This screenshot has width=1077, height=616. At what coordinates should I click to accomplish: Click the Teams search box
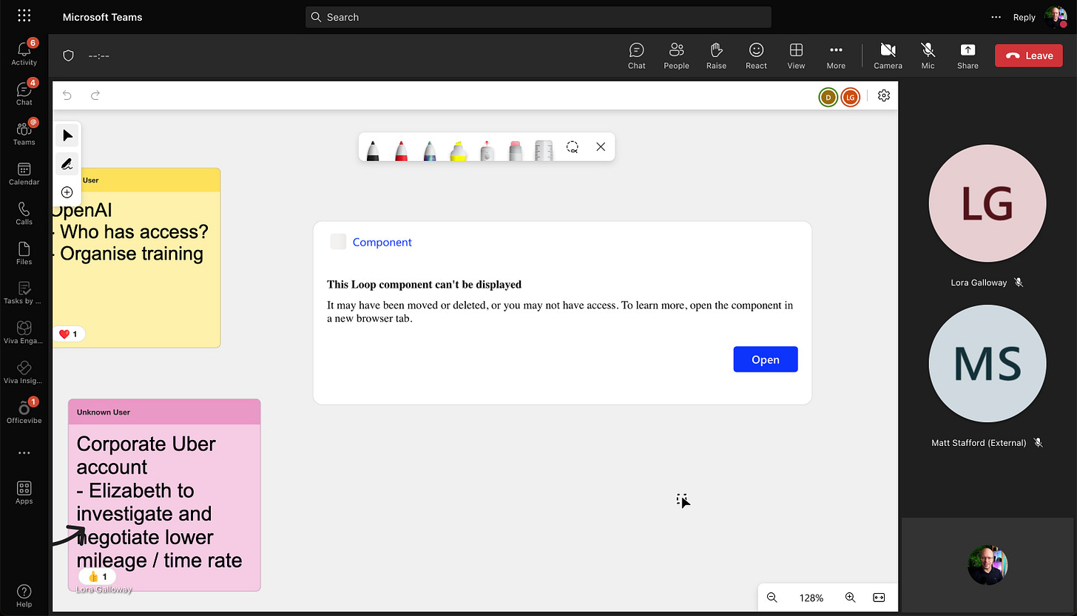[538, 17]
